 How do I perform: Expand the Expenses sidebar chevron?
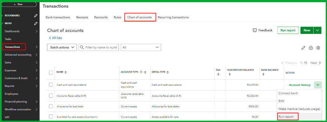click(37, 70)
